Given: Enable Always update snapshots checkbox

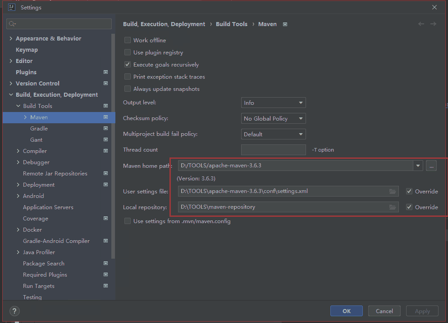Looking at the screenshot, I should tap(128, 89).
